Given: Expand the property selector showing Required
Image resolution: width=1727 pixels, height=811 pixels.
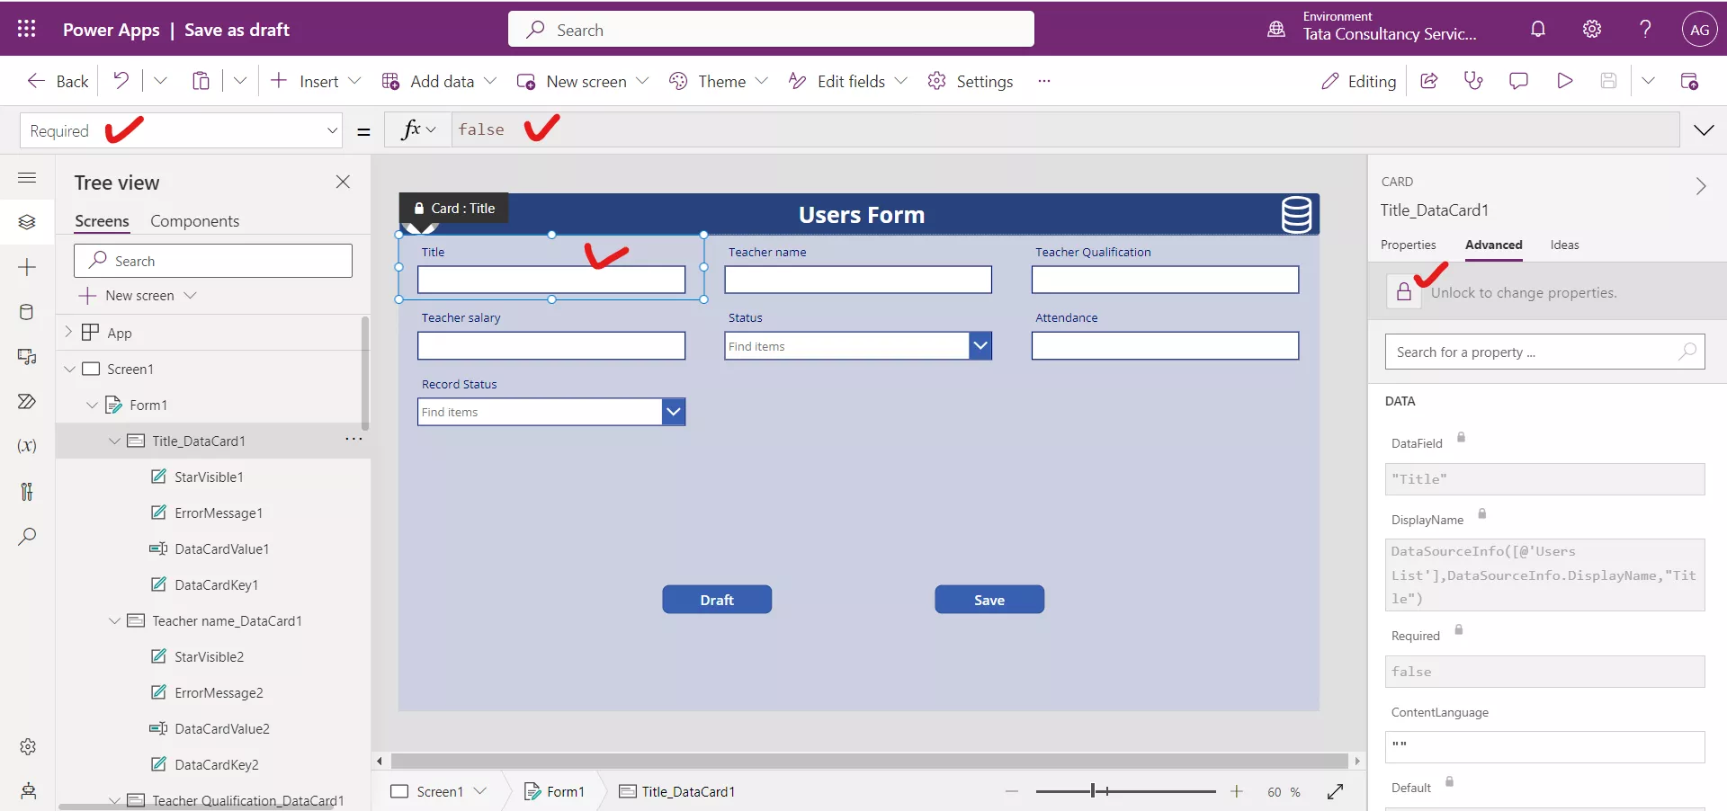Looking at the screenshot, I should pyautogui.click(x=333, y=130).
